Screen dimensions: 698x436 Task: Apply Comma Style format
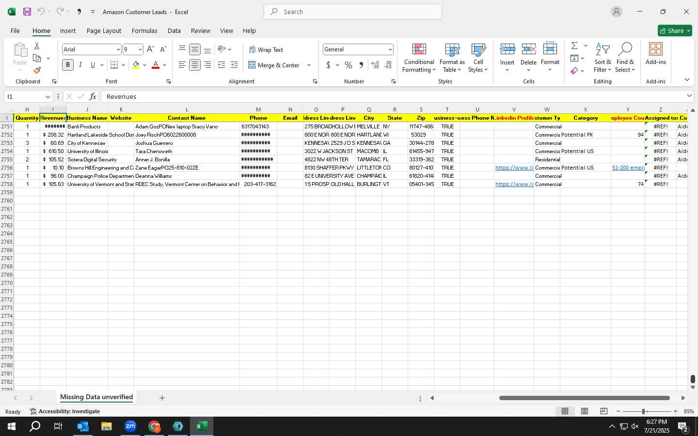[x=361, y=65]
